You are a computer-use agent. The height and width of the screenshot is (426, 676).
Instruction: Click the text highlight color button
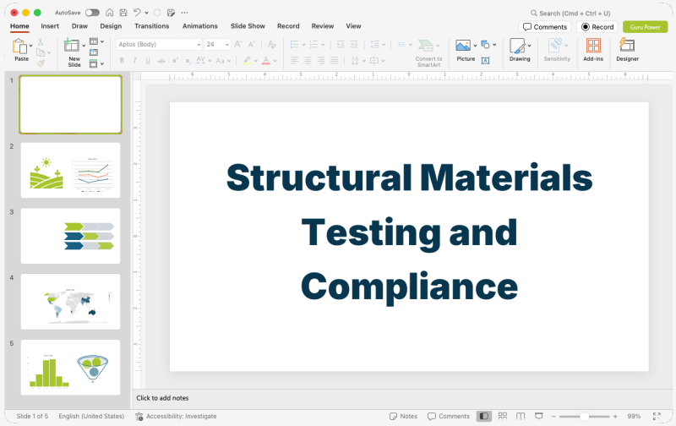click(247, 61)
